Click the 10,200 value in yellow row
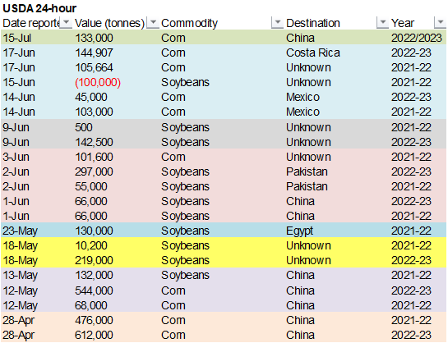The height and width of the screenshot is (343, 448). 91,245
